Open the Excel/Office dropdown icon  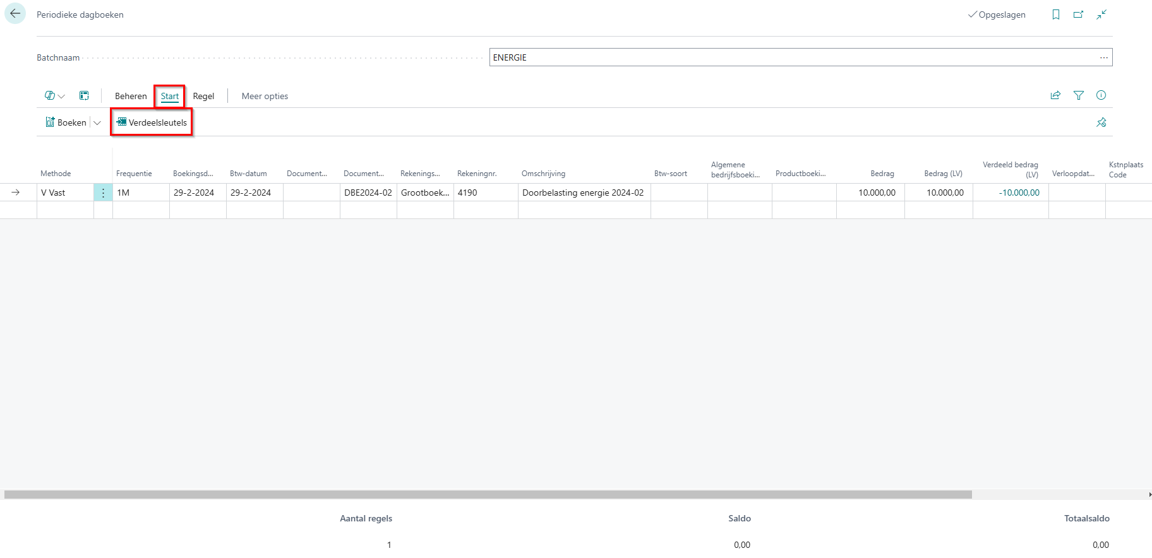(55, 96)
